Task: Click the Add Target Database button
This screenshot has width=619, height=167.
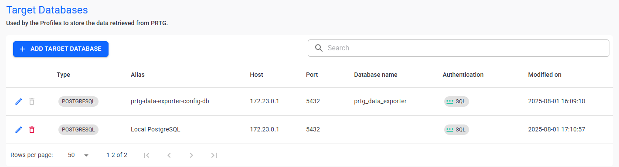Action: point(61,49)
